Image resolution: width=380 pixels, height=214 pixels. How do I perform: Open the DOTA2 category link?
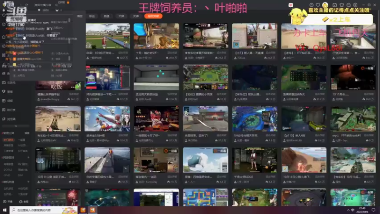point(8,170)
